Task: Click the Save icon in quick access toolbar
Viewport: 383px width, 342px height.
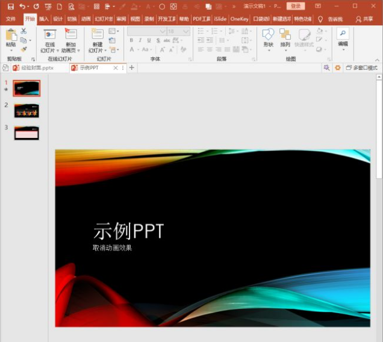Action: coord(10,6)
